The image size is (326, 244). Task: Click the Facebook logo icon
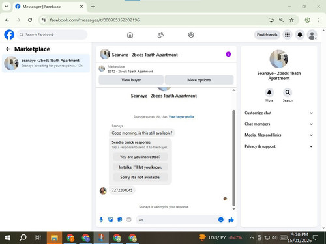point(9,34)
